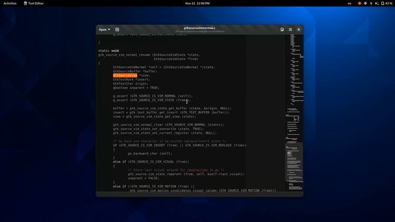Image resolution: width=395 pixels, height=222 pixels.
Task: Click the round status icon beside the Wi-Fi icon
Action: click(365, 3)
